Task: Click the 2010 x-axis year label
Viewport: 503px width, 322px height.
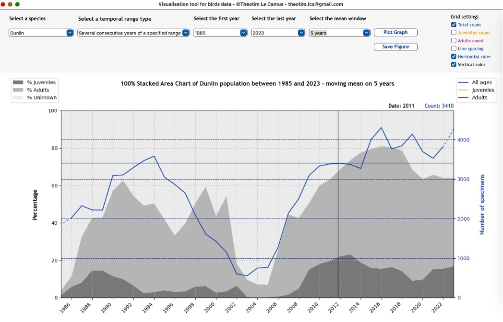Action: coord(313,308)
